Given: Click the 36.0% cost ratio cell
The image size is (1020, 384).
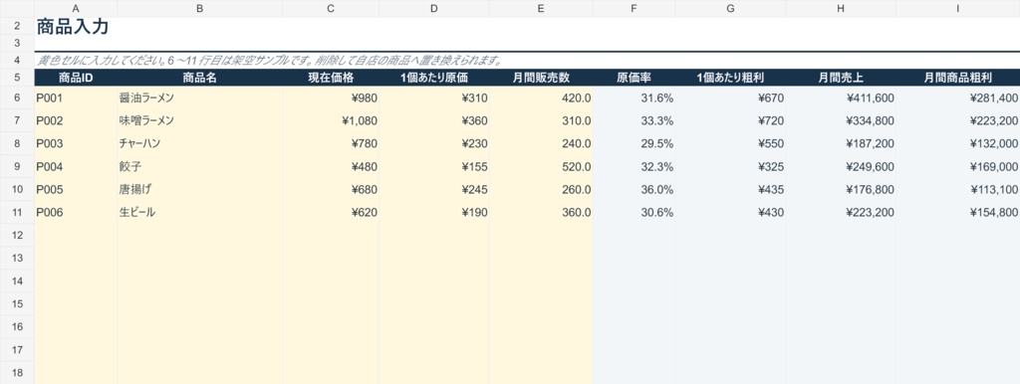Looking at the screenshot, I should point(634,190).
